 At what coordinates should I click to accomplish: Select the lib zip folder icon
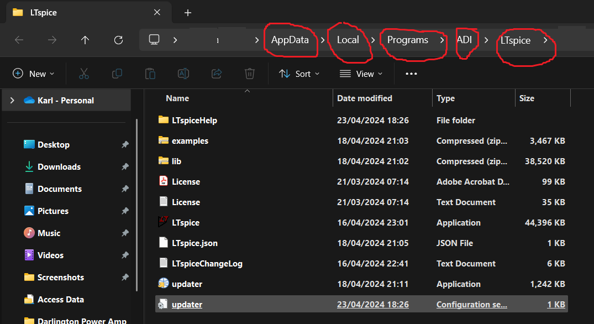(163, 161)
